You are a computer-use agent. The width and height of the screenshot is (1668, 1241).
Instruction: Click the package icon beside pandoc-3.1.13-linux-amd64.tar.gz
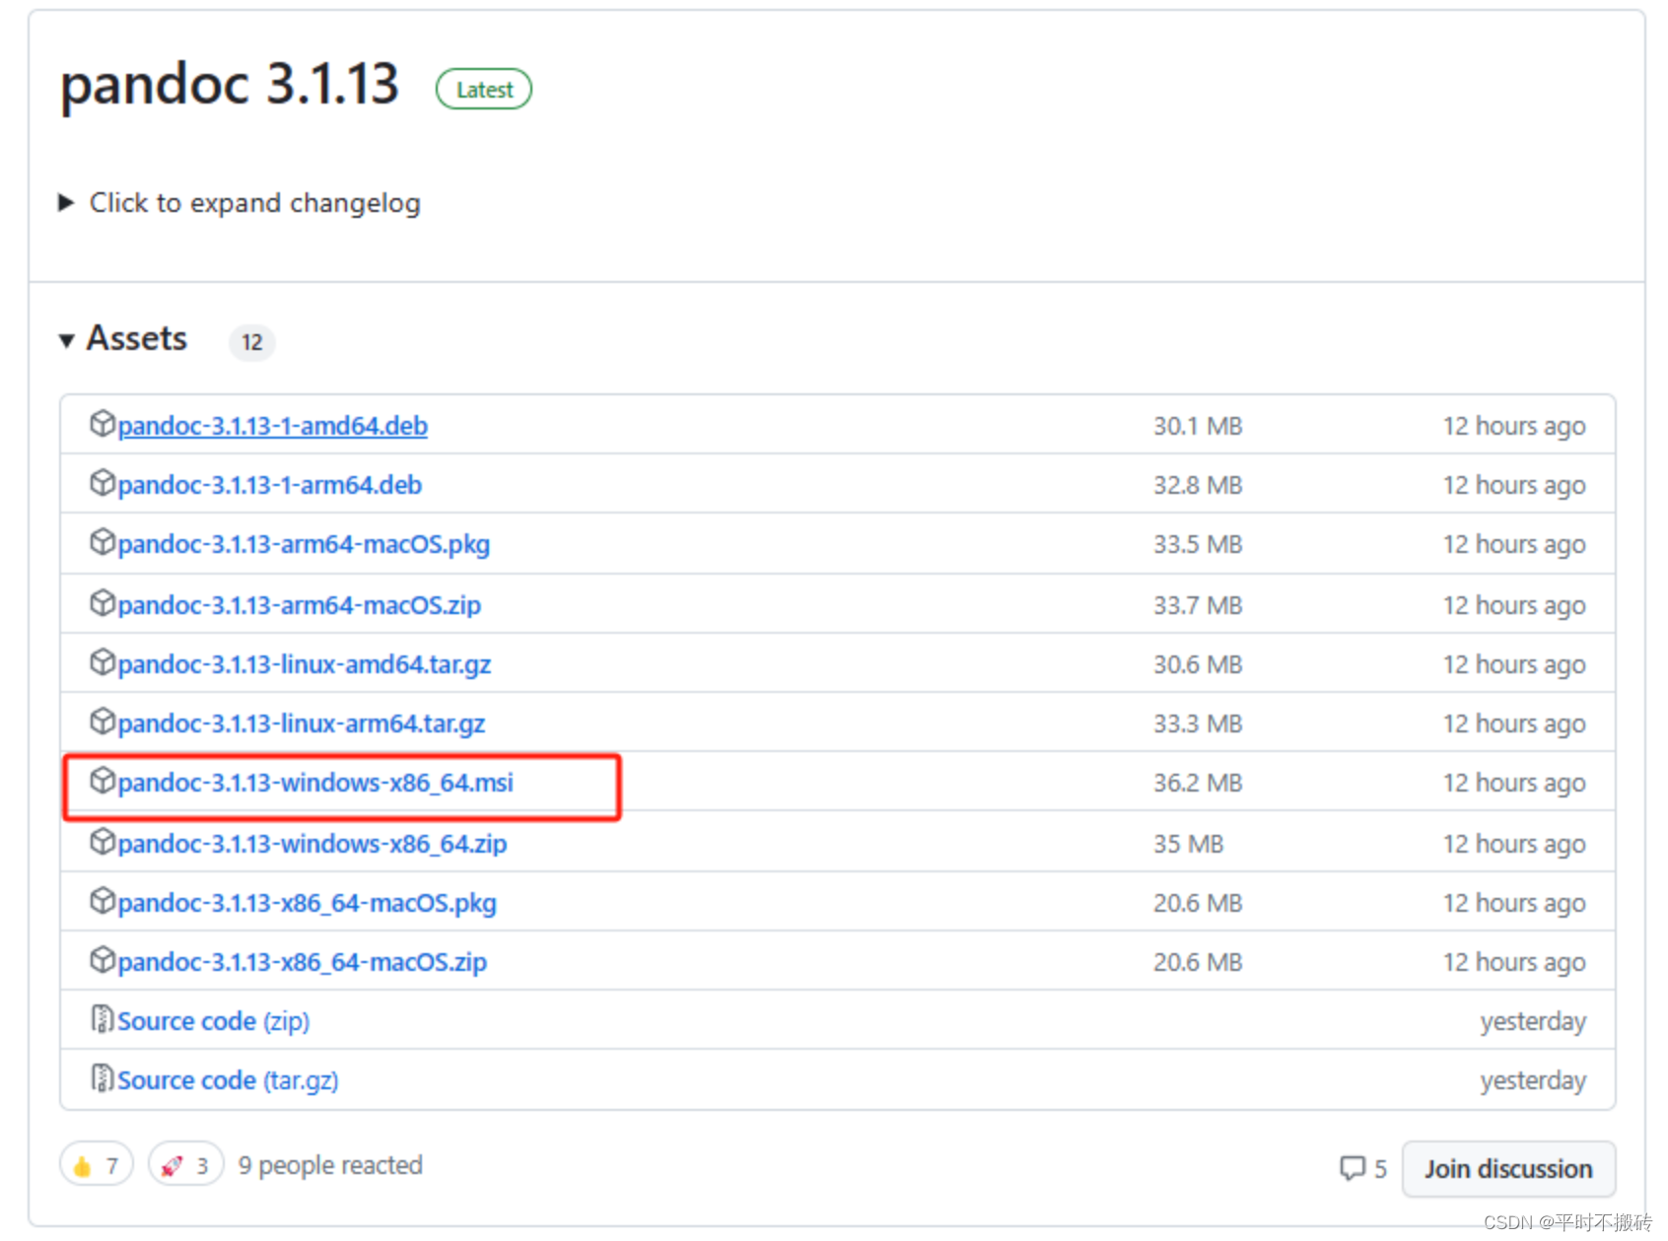[104, 662]
